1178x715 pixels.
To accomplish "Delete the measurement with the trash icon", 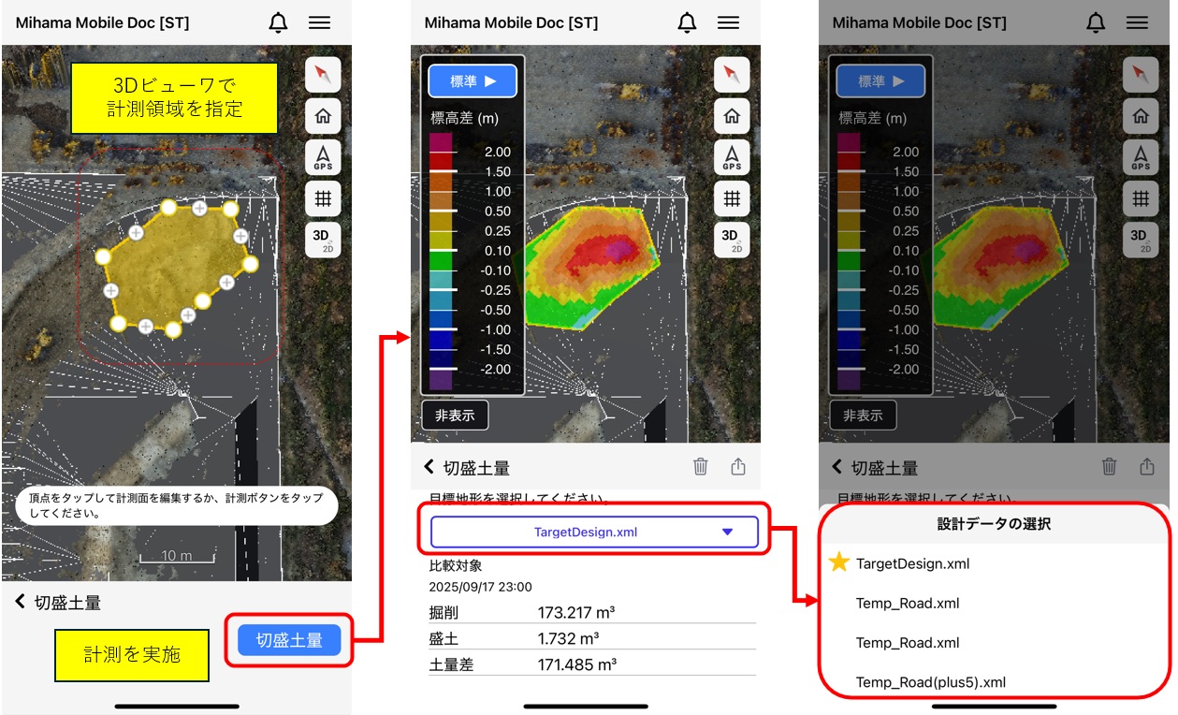I will pyautogui.click(x=700, y=467).
